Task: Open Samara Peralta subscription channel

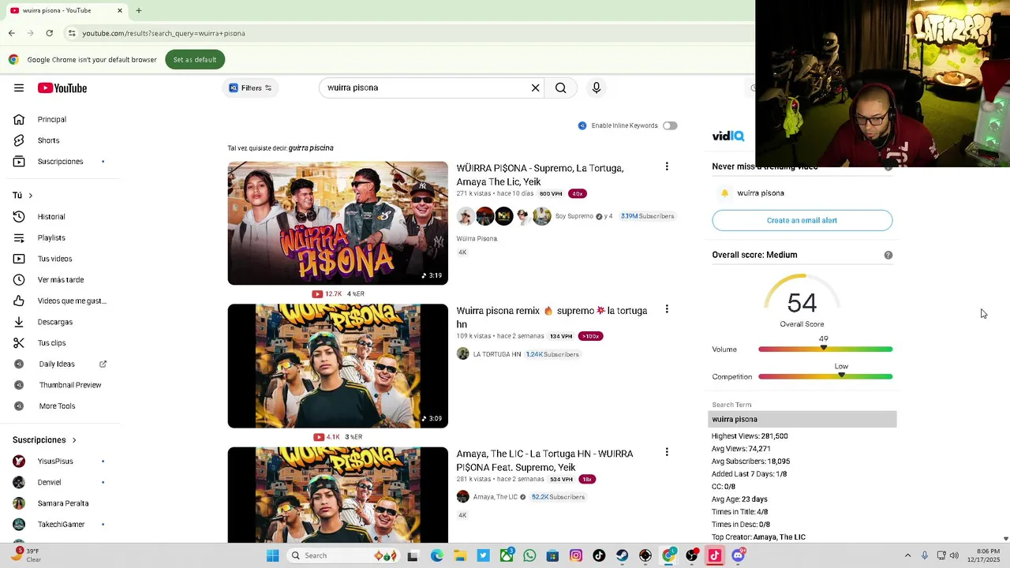Action: click(x=63, y=503)
